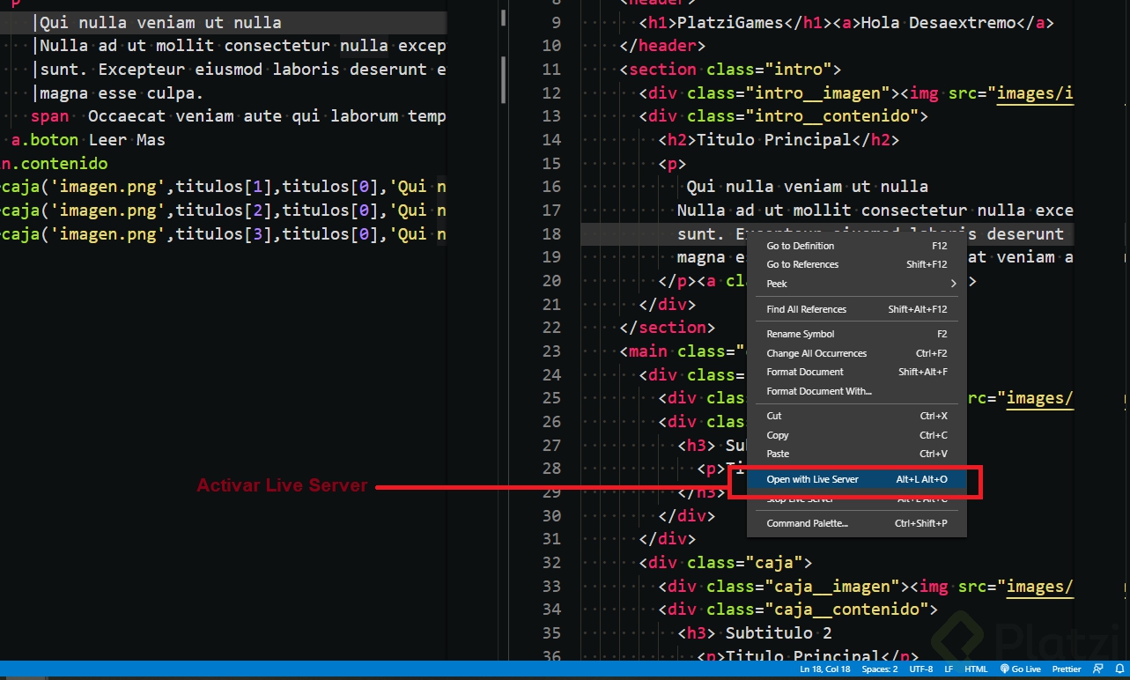Click the closing </header> tag
This screenshot has width=1130, height=680.
click(662, 46)
